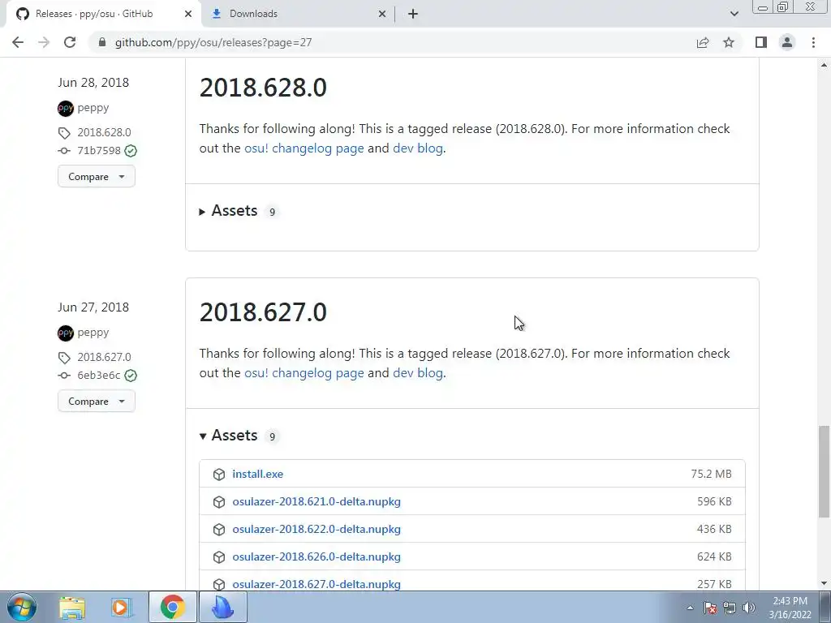
Task: Go back to the previous page
Action: tap(18, 42)
